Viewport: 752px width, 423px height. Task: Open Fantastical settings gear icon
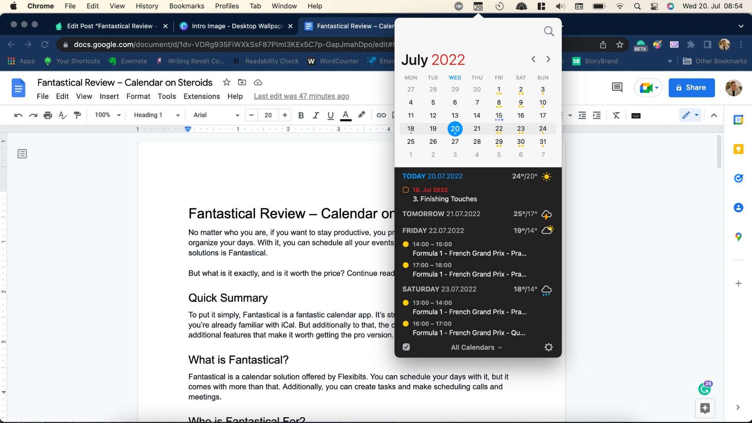coord(548,347)
